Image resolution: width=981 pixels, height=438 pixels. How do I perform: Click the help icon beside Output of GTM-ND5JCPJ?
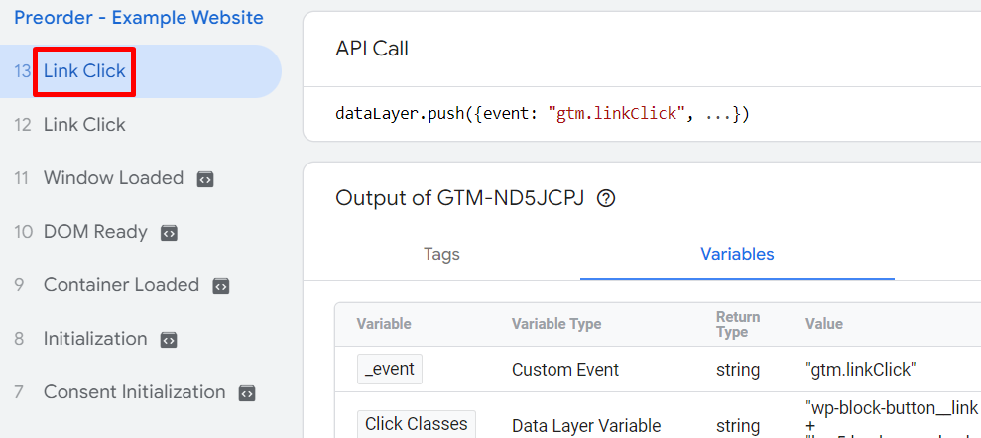tap(607, 198)
